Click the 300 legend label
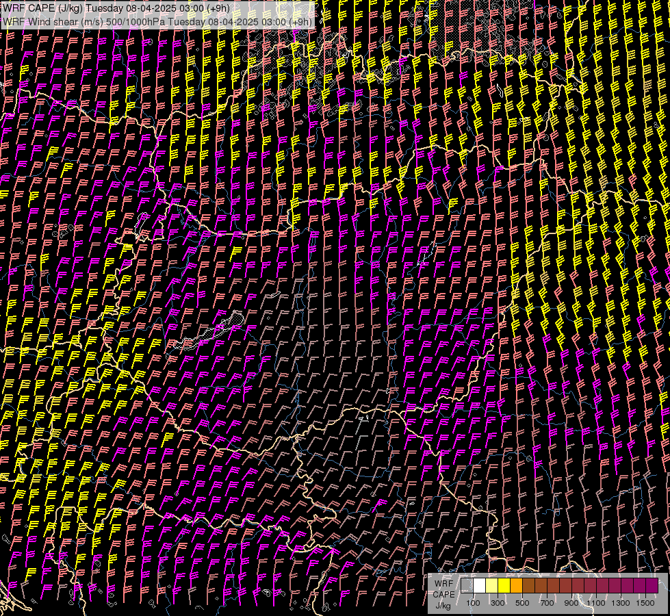The height and width of the screenshot is (616, 670). coord(498,603)
